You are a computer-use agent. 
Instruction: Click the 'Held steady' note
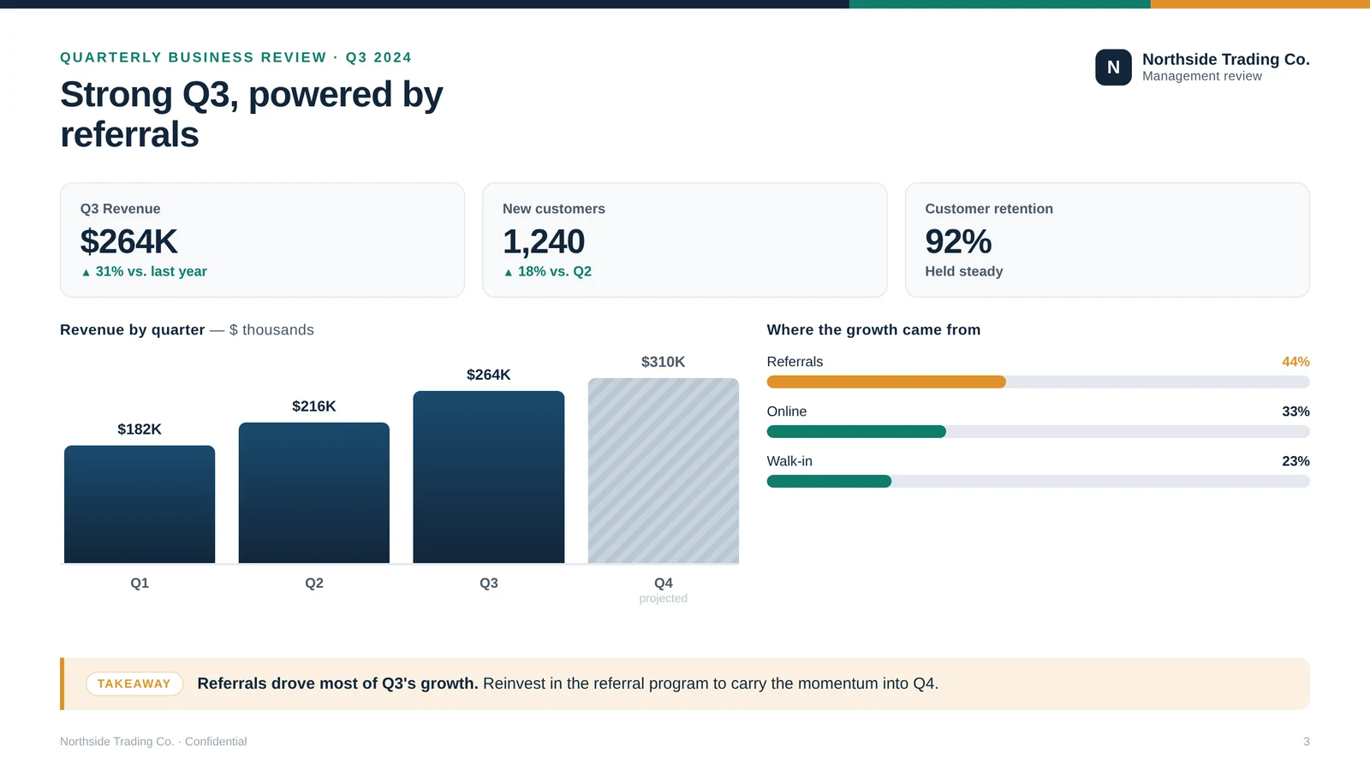click(x=963, y=271)
